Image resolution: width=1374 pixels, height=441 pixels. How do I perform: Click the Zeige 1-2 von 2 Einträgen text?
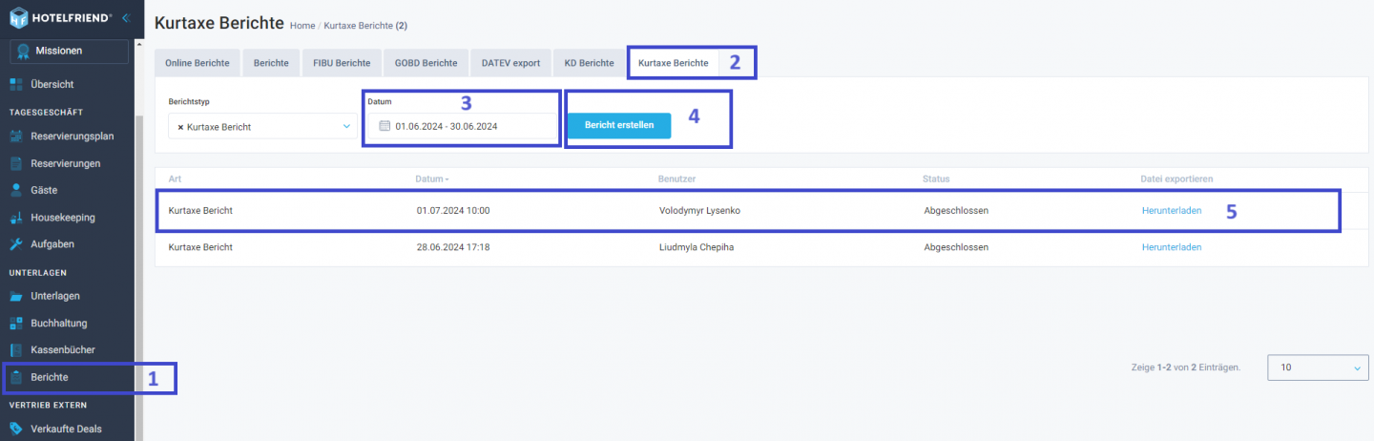click(1184, 367)
